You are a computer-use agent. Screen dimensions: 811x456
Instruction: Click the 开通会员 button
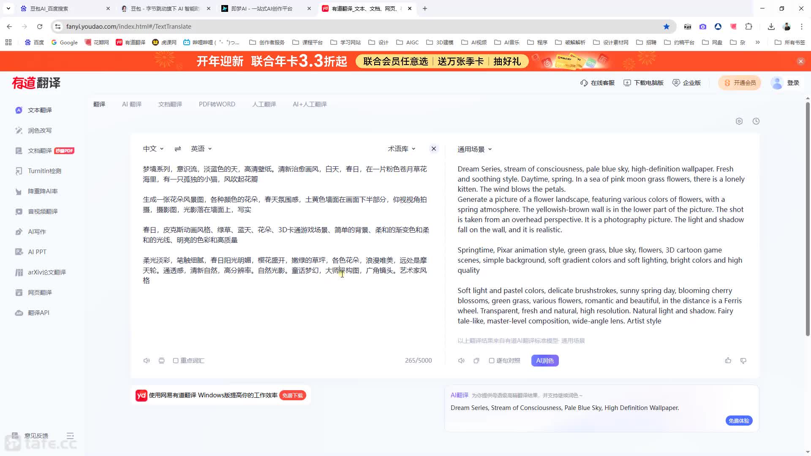(740, 83)
